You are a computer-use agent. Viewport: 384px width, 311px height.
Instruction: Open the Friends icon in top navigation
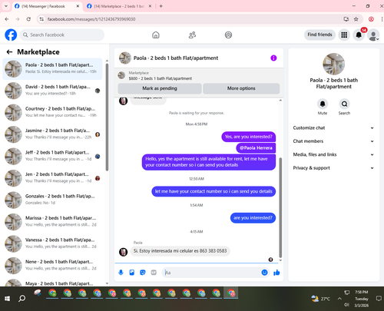click(192, 35)
